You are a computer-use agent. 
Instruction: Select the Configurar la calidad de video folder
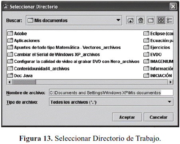pyautogui.click(x=73, y=61)
